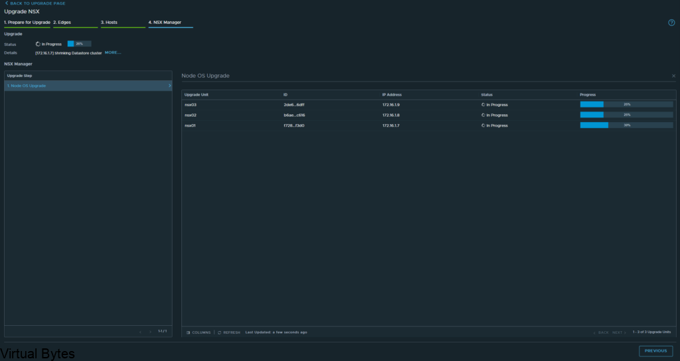680x361 pixels.
Task: Click IP address 172.16.1.9
Action: coord(390,105)
